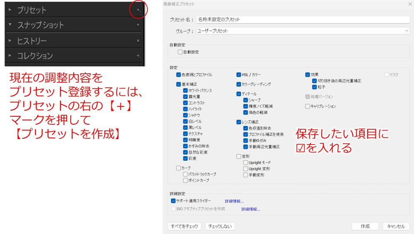This screenshot has width=414, height=234.
Task: Uncheck シャープ checkbox
Action: point(246,100)
